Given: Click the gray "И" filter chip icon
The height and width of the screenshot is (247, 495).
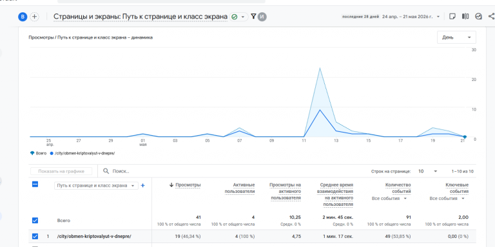Looking at the screenshot, I should (x=262, y=17).
